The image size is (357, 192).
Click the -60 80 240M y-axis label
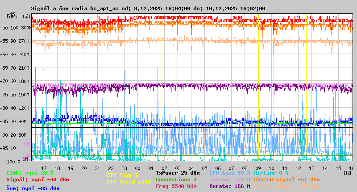click(18, 54)
